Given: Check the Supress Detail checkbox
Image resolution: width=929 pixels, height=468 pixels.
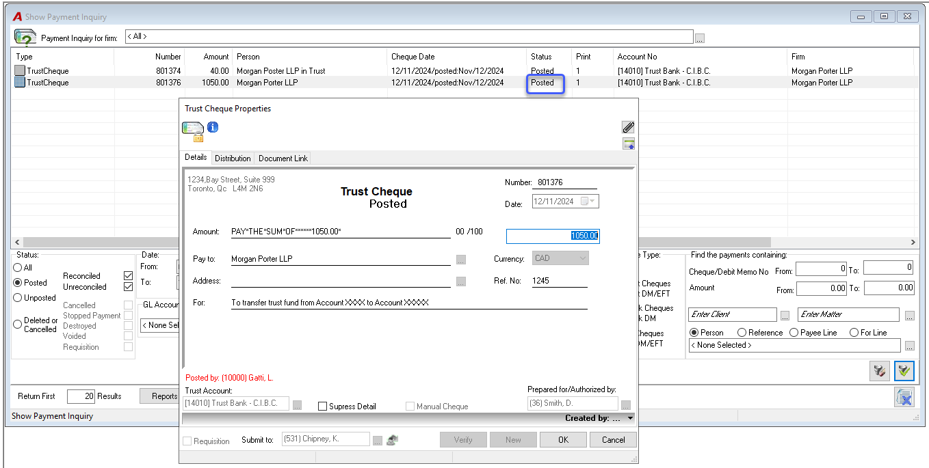Looking at the screenshot, I should coord(323,407).
